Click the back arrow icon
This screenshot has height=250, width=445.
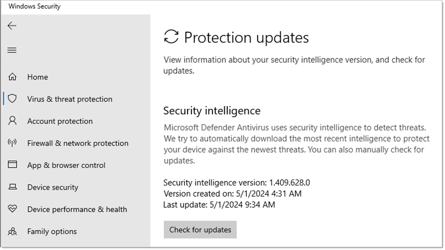(x=12, y=26)
